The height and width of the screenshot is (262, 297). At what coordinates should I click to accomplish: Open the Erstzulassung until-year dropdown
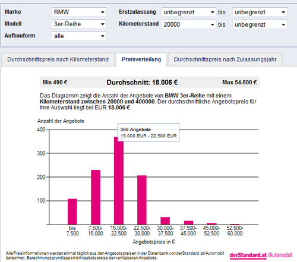click(x=260, y=12)
